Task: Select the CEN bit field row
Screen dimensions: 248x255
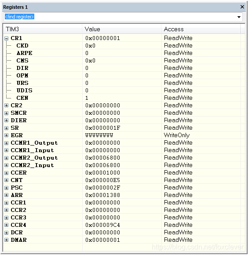Action: click(x=124, y=98)
